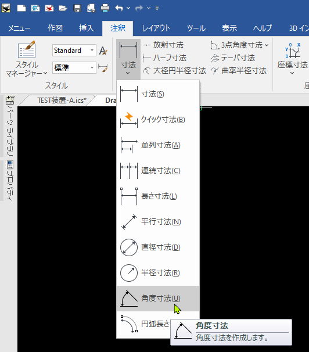Choose 寸法(S) from the dropdown menu
Screen dimensions: 309x352
tap(158, 94)
